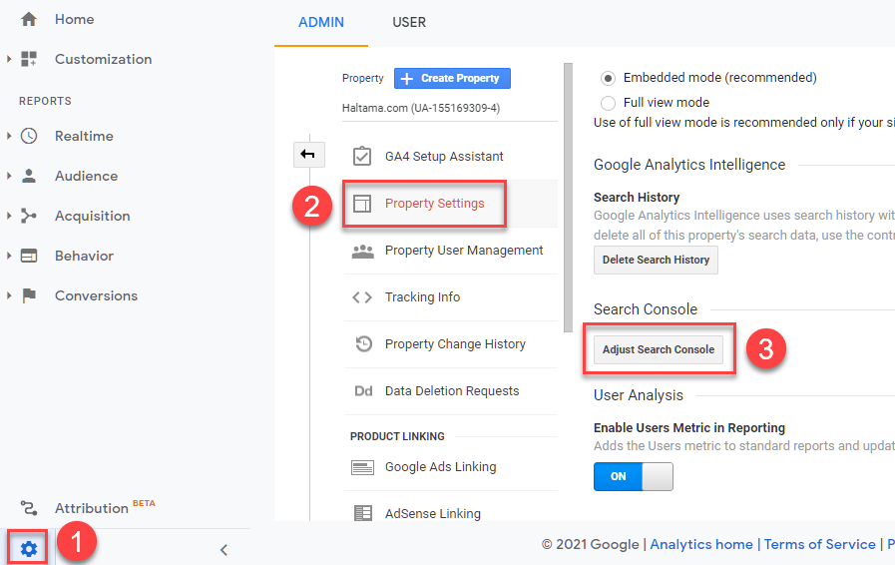
Task: Click the Haltama.com (UA-155169309-4) property name
Action: pyautogui.click(x=421, y=108)
